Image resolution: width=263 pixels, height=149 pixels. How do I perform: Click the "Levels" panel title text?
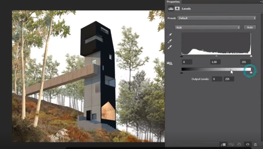(186, 9)
